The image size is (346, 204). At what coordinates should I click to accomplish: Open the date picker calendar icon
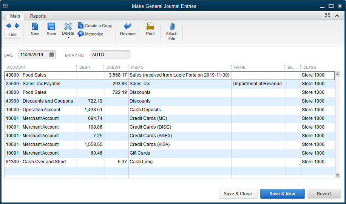[x=52, y=55]
